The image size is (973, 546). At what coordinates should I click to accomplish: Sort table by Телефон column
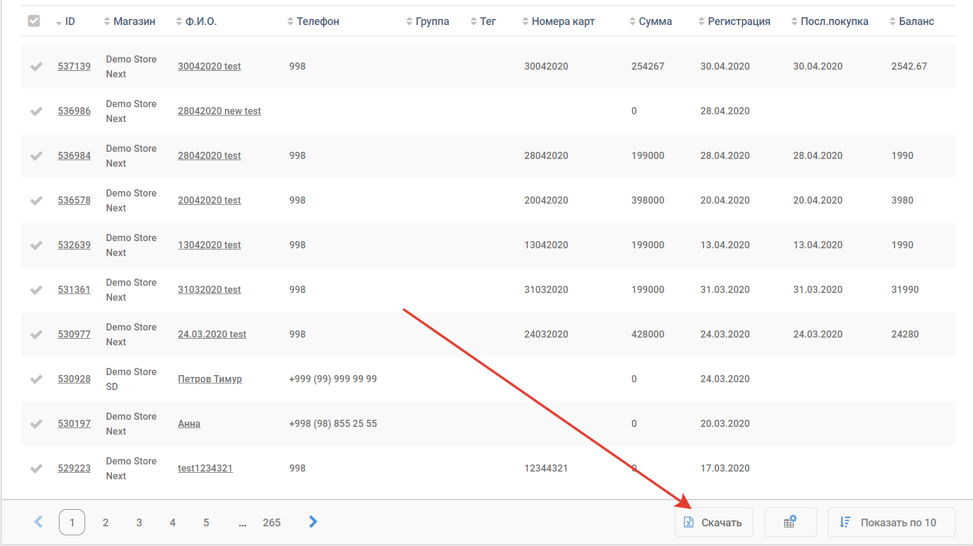313,21
